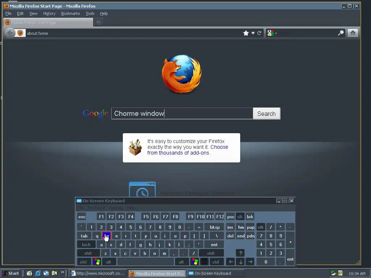Switch to On-Screen Keyboard taskbar button
Image resolution: width=371 pixels, height=278 pixels.
[x=216, y=273]
